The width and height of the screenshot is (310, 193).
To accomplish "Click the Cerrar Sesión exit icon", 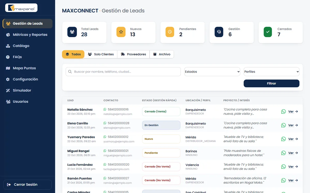I will (x=9, y=185).
